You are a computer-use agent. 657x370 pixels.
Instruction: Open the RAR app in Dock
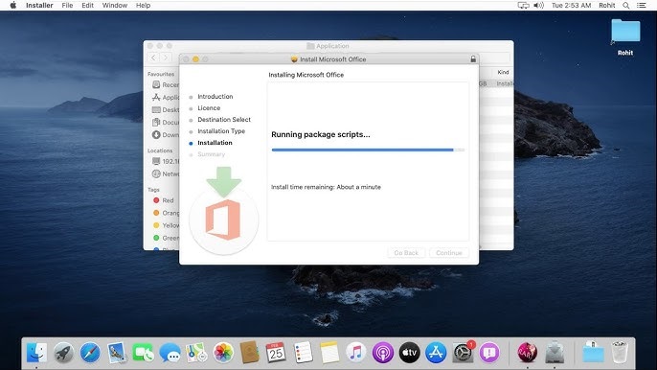pyautogui.click(x=527, y=353)
